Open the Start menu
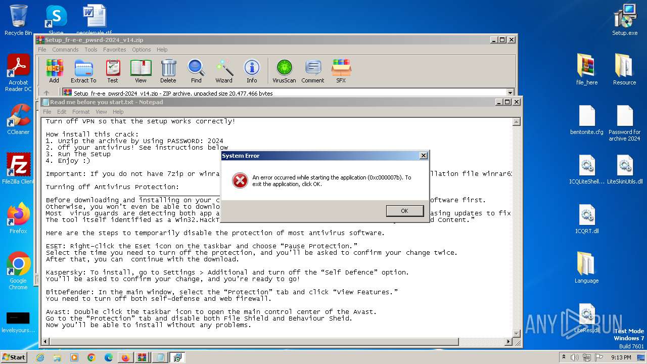 pos(14,357)
